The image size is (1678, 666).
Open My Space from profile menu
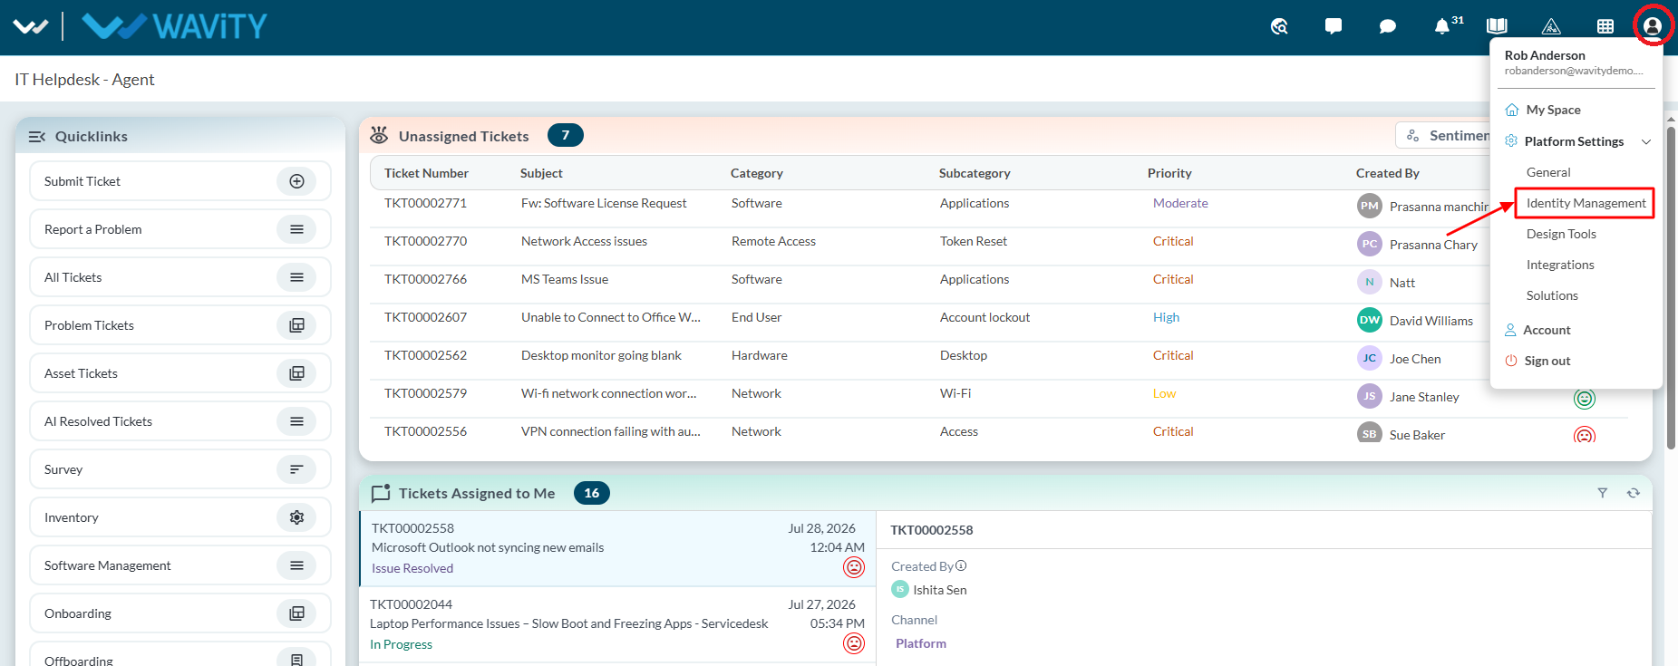tap(1553, 110)
